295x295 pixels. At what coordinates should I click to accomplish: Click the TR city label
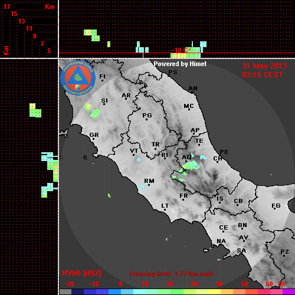[155, 145]
